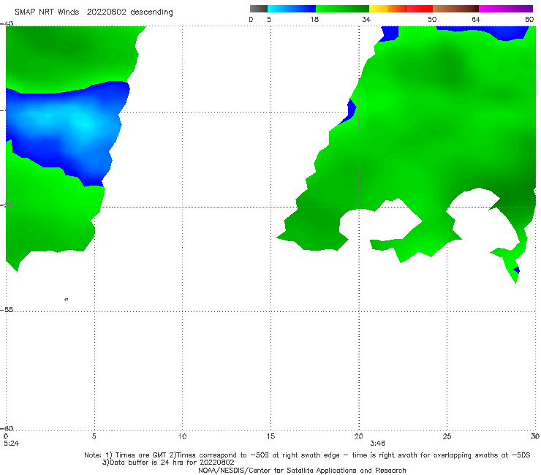Click longitude axis label 10
The height and width of the screenshot is (475, 541).
coord(182,437)
